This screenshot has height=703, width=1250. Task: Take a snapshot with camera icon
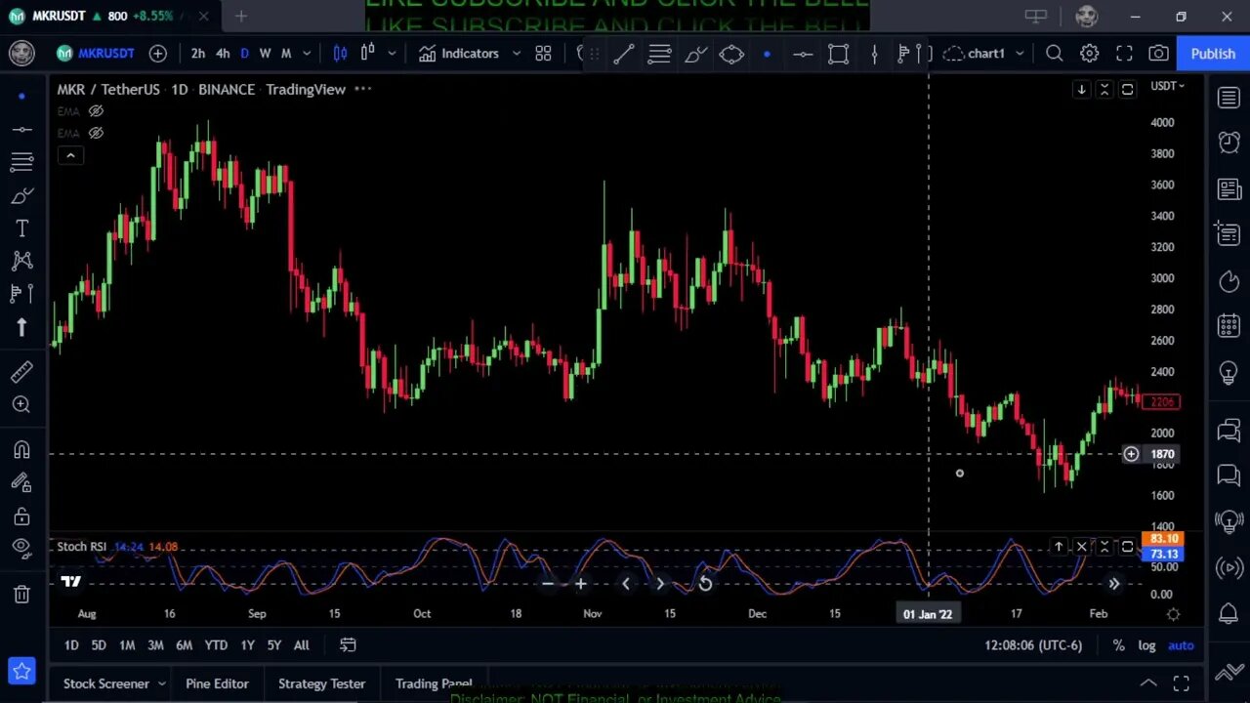1158,53
